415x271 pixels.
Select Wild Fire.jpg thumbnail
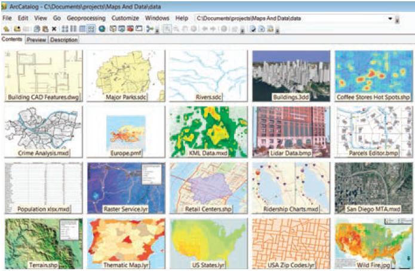pos(373,244)
